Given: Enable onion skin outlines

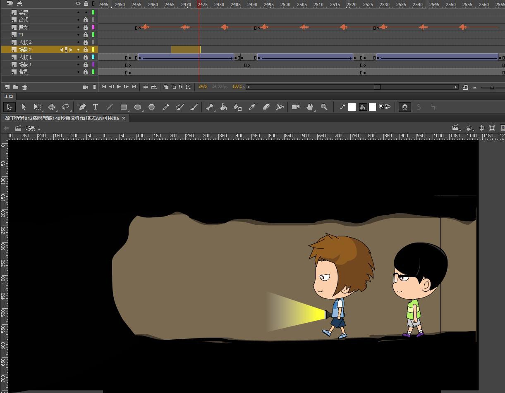Looking at the screenshot, I should coord(173,87).
